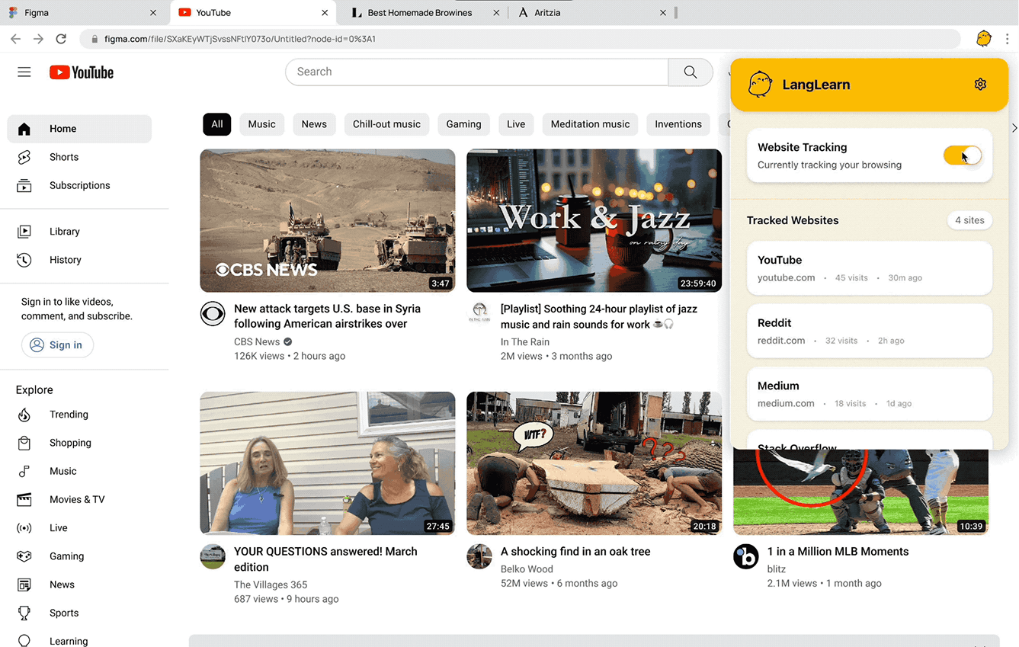Play the MLB Moments video thumbnail
This screenshot has height=647, width=1019.
[860, 492]
